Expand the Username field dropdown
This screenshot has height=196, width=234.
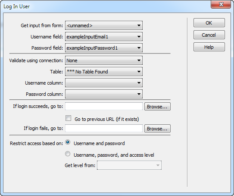[x=104, y=37]
